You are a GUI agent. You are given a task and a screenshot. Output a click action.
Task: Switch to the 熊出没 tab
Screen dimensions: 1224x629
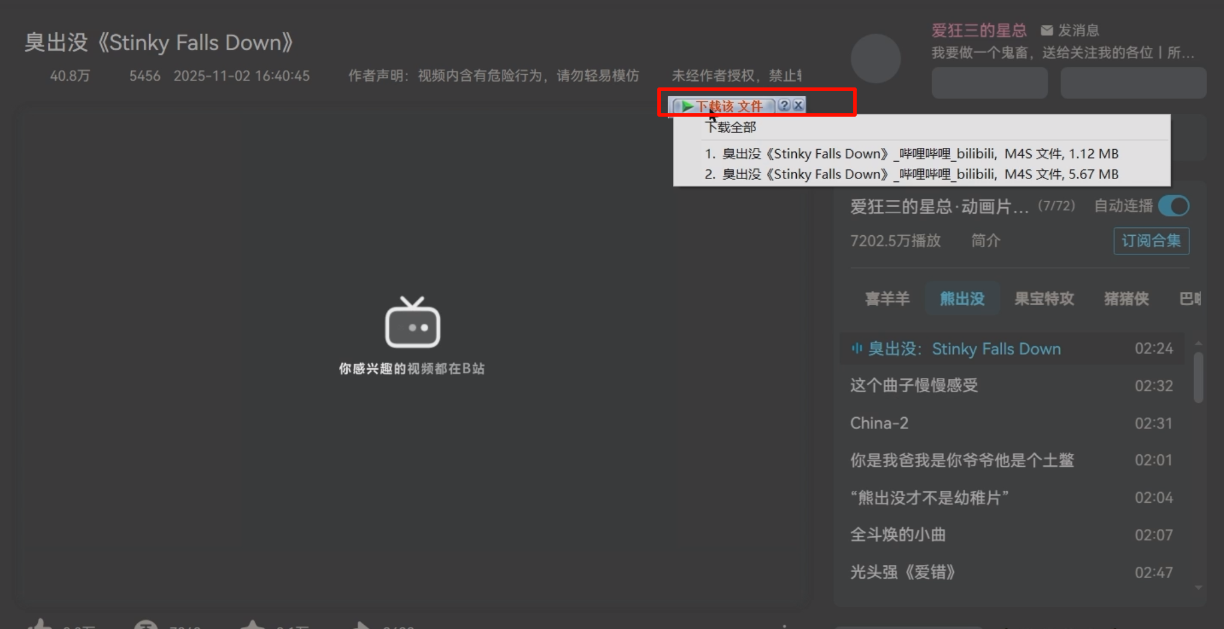coord(962,299)
